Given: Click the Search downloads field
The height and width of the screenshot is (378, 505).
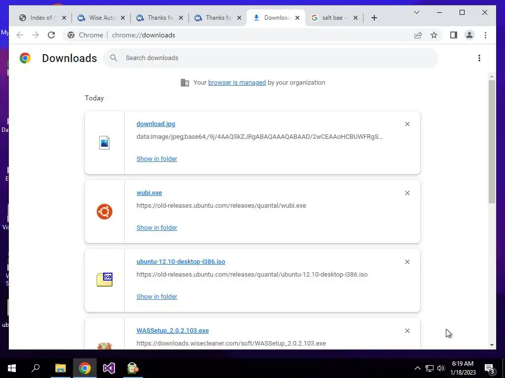Looking at the screenshot, I should (x=271, y=58).
